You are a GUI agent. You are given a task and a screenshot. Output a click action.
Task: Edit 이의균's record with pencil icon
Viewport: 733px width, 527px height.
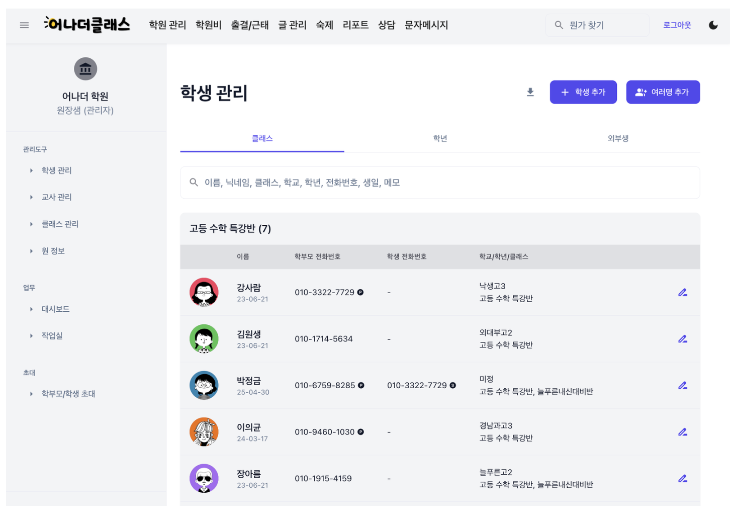coord(682,432)
